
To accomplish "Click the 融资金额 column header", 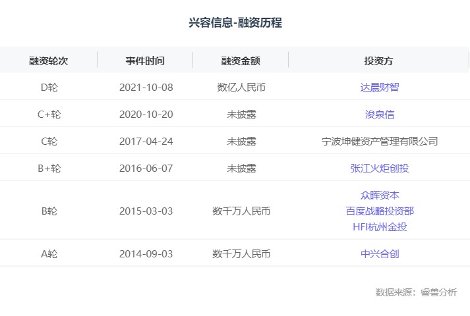I will point(241,61).
